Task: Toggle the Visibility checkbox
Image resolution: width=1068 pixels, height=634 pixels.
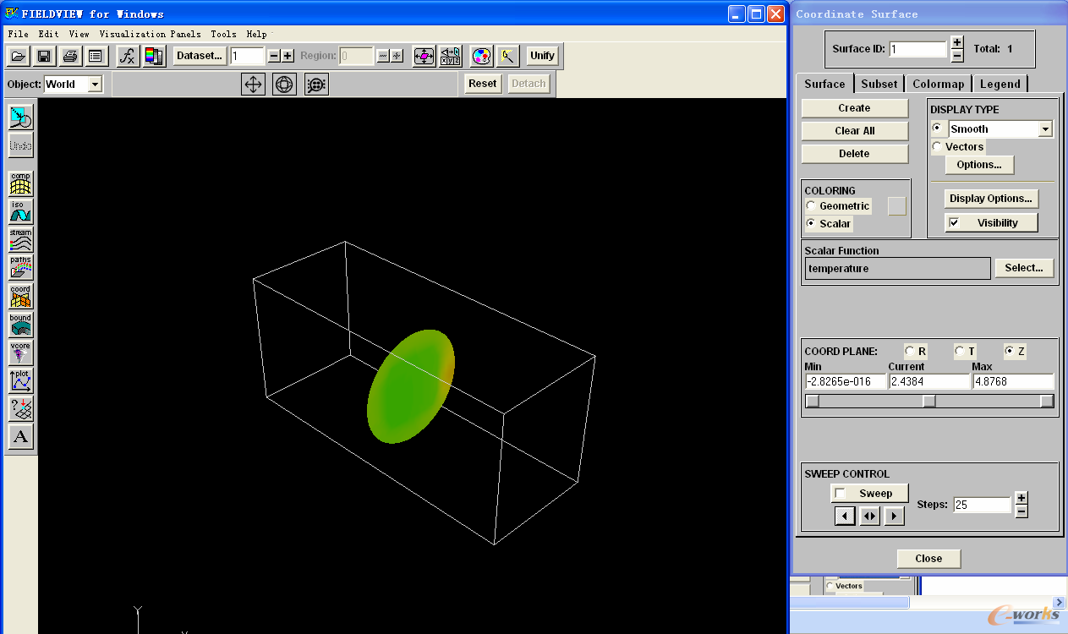Action: pyautogui.click(x=954, y=223)
